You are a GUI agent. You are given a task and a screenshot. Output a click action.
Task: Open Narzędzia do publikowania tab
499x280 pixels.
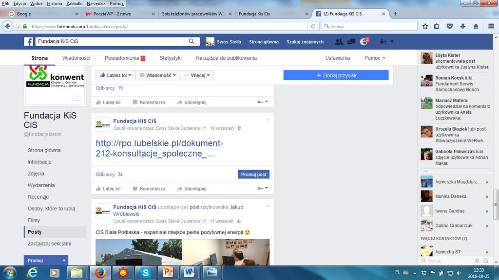[x=226, y=58]
